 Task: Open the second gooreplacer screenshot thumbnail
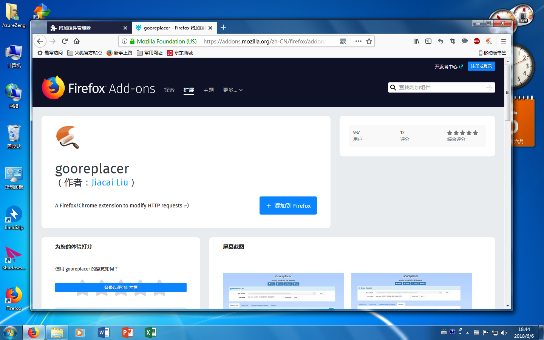(x=412, y=291)
